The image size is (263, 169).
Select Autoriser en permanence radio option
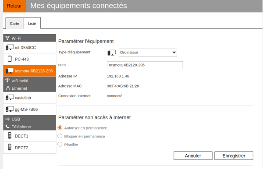[x=60, y=128]
